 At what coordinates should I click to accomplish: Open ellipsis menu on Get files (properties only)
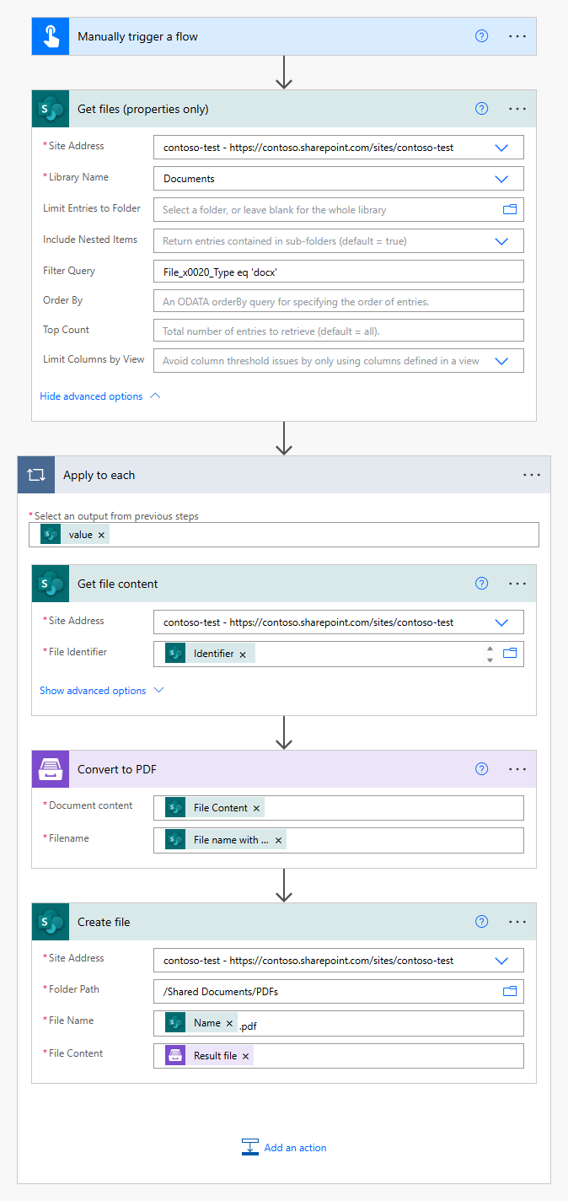point(517,109)
